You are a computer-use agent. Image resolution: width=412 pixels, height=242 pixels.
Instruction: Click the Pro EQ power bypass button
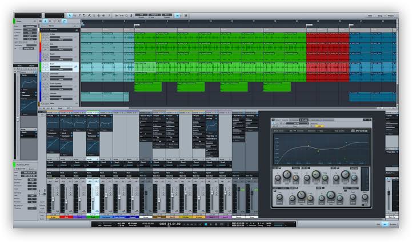click(x=274, y=123)
